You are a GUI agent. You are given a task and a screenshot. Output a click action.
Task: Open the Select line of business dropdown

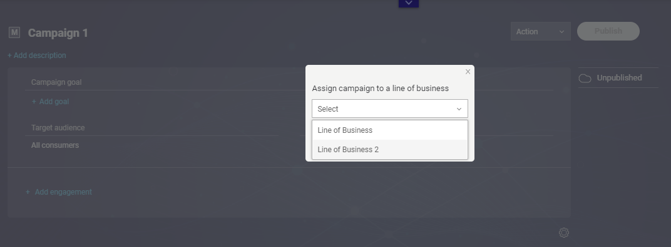coord(390,109)
